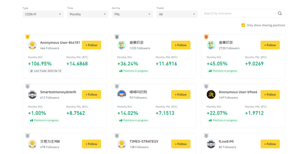Follow 香蕉奶菜 with 2720 followers
The width and height of the screenshot is (305, 154).
tap(270, 45)
